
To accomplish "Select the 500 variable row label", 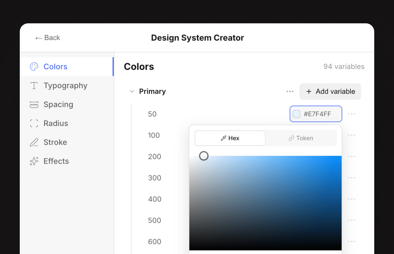I will (155, 220).
